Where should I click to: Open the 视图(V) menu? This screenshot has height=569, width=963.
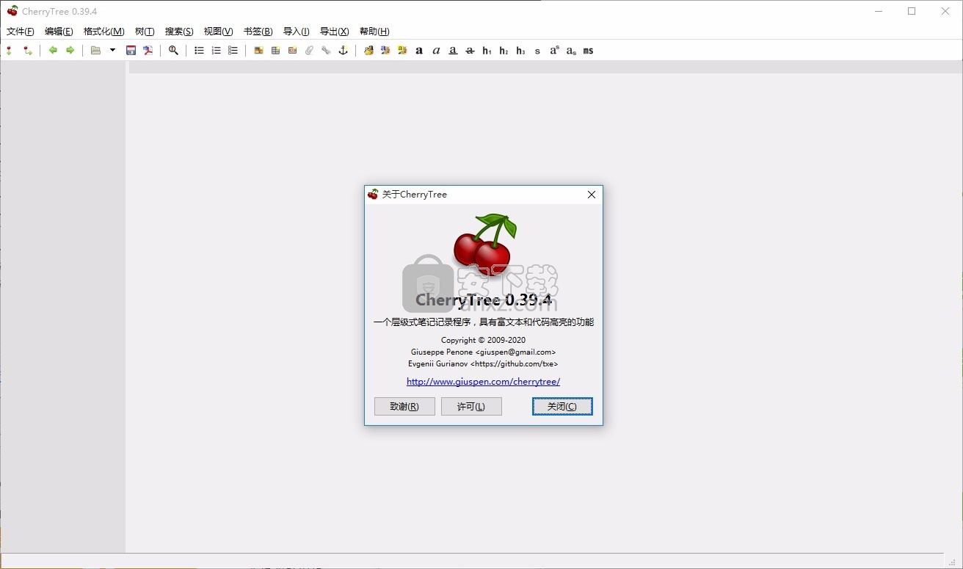219,32
